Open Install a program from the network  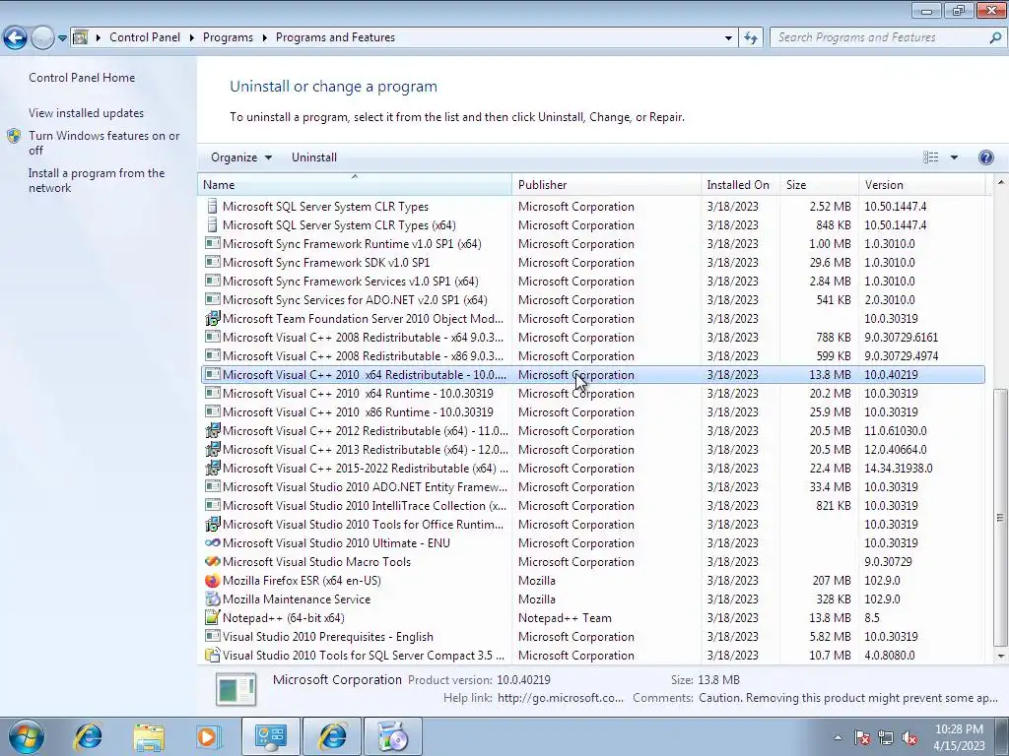[x=97, y=180]
